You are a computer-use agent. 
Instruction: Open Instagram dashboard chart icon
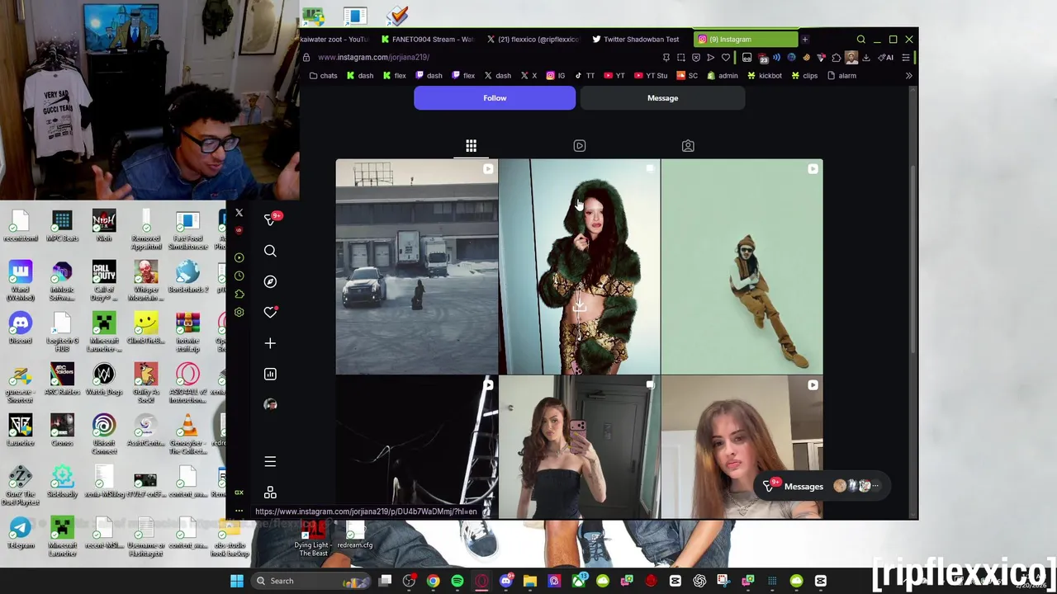coord(270,374)
